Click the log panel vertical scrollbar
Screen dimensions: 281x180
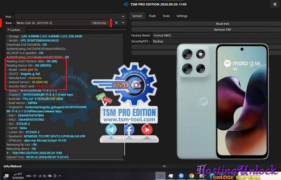coord(124,140)
